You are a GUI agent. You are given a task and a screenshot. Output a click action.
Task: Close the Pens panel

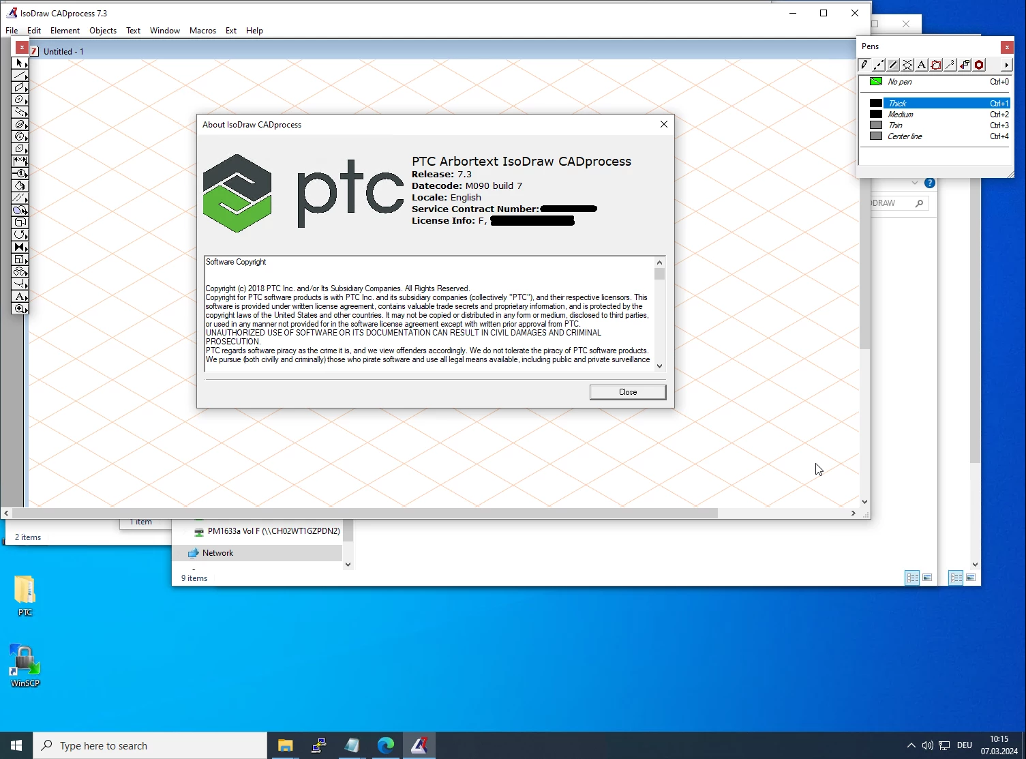1007,47
